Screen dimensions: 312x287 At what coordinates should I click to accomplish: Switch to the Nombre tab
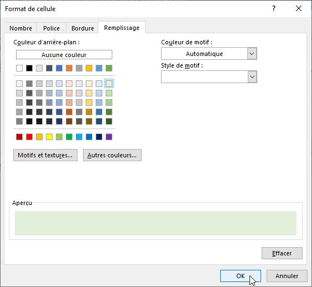click(20, 28)
